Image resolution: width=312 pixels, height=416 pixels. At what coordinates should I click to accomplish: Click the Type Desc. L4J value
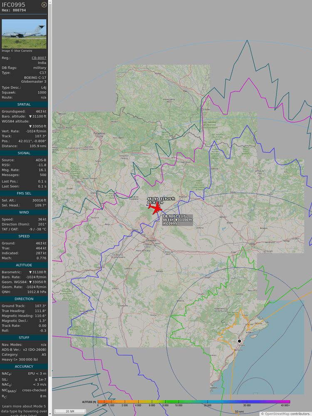[44, 87]
